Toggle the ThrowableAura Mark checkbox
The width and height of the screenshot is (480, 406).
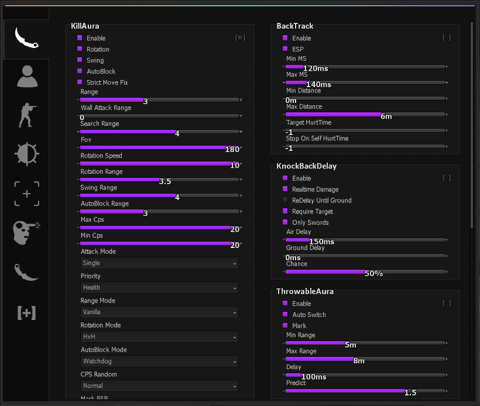(285, 325)
